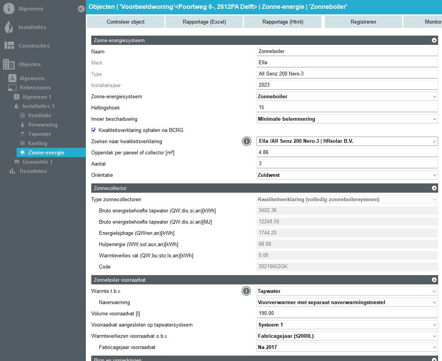The height and width of the screenshot is (361, 442).
Task: Click info icon beside Warmte t.b.v.
Action: coord(246,291)
